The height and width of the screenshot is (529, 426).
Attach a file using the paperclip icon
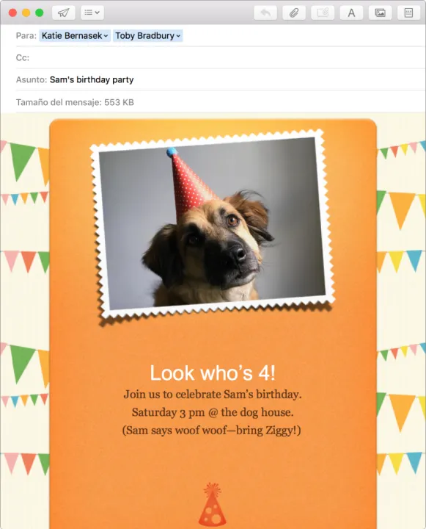pyautogui.click(x=294, y=12)
